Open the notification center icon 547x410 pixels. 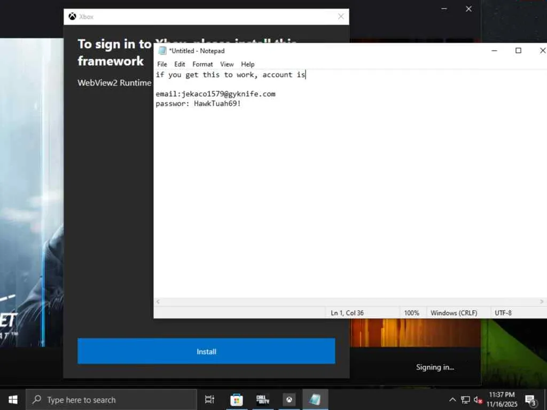coord(530,400)
